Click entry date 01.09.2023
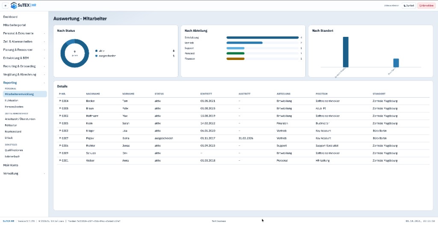This screenshot has height=225, width=438. click(x=208, y=146)
